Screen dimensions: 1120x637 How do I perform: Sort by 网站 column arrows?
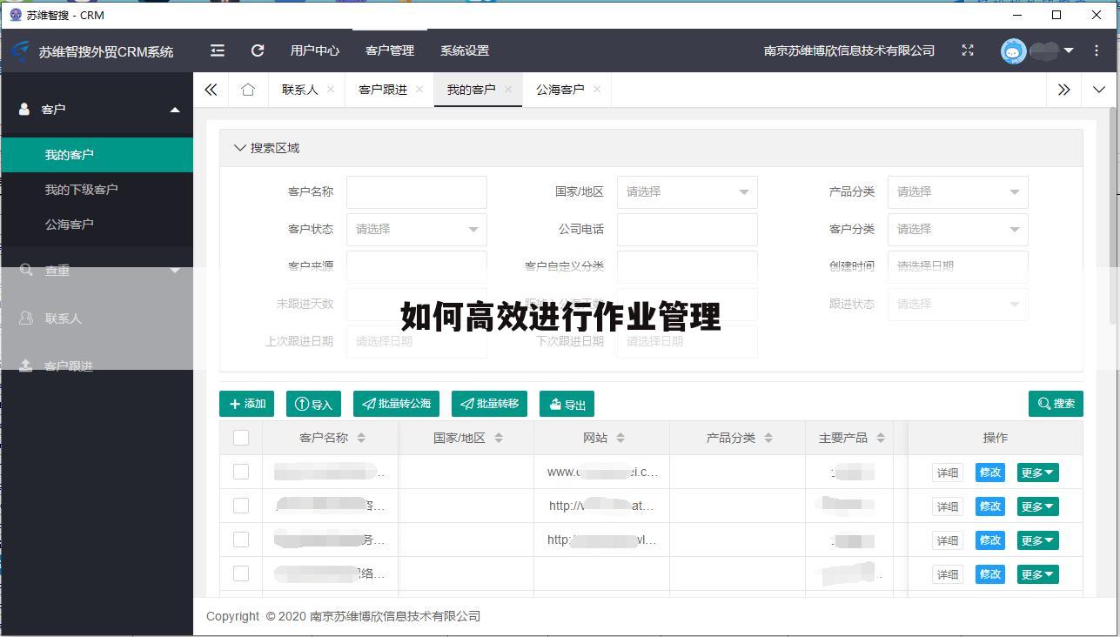click(x=620, y=438)
